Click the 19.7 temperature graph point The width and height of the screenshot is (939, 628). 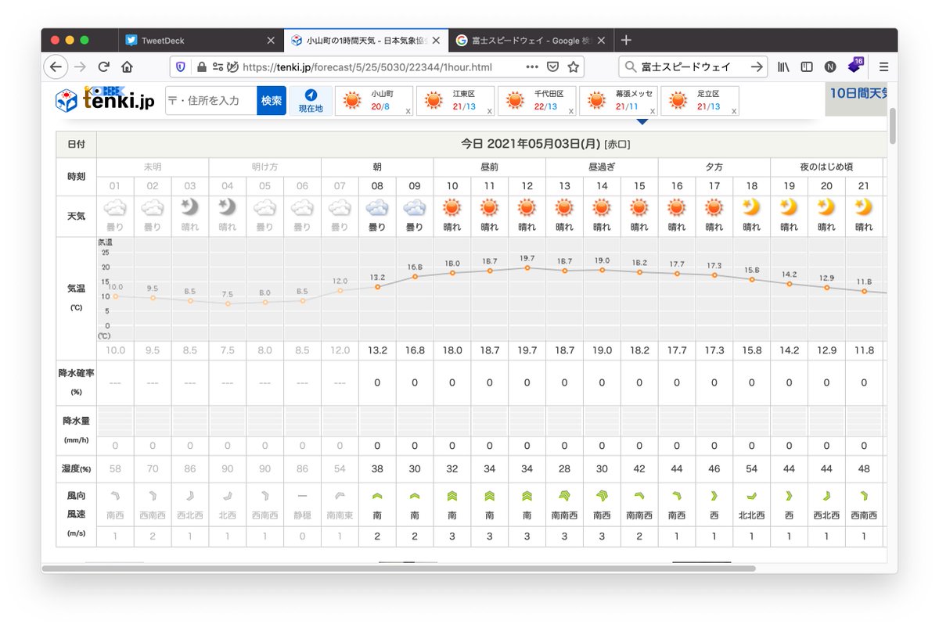[x=527, y=267]
